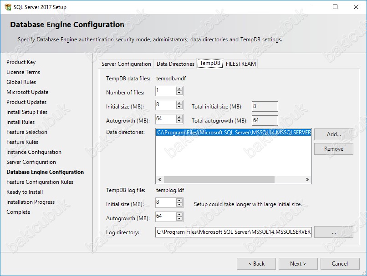The image size is (367, 276).
Task: Click Install Rules step in sidebar
Action: 20,122
